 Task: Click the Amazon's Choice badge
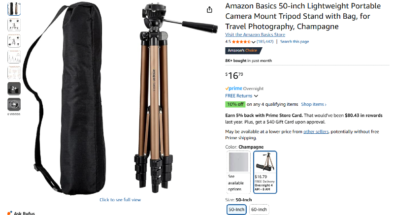coord(241,50)
